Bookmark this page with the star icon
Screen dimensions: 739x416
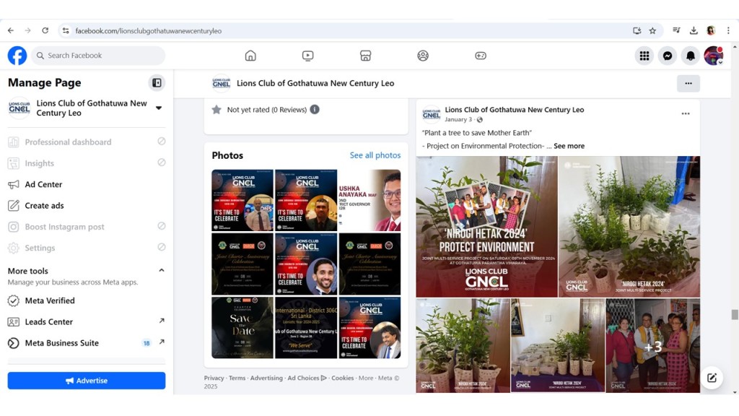tap(652, 30)
